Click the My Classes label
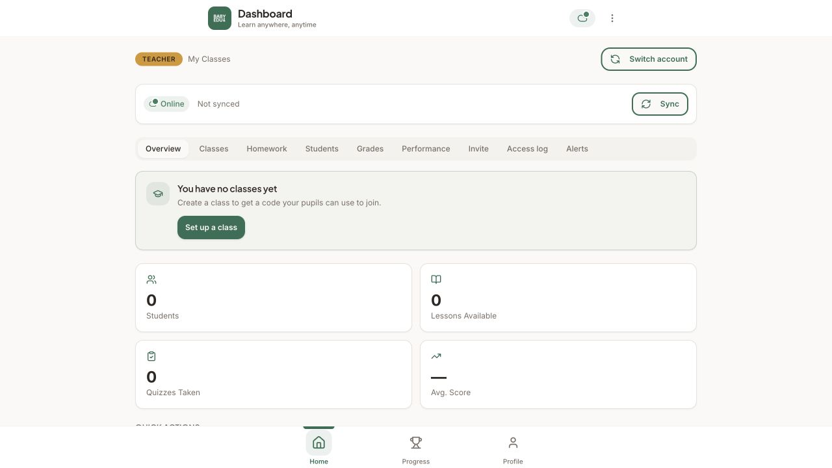The width and height of the screenshot is (832, 468). 209,59
